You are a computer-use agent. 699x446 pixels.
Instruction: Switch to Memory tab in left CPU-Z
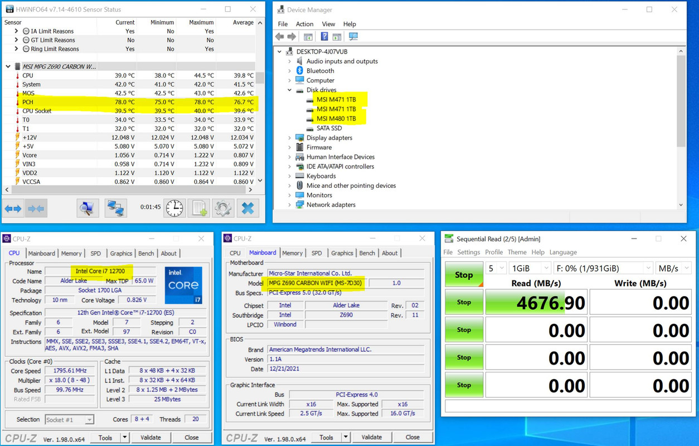pos(71,253)
